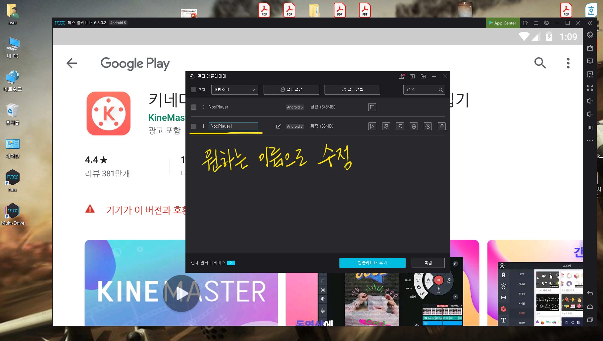
Task: Collapse the Nox sidebar with double arrow
Action: (x=590, y=23)
